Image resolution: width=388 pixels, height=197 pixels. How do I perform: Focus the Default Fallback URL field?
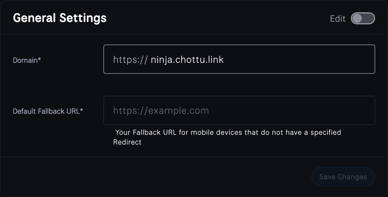(239, 110)
